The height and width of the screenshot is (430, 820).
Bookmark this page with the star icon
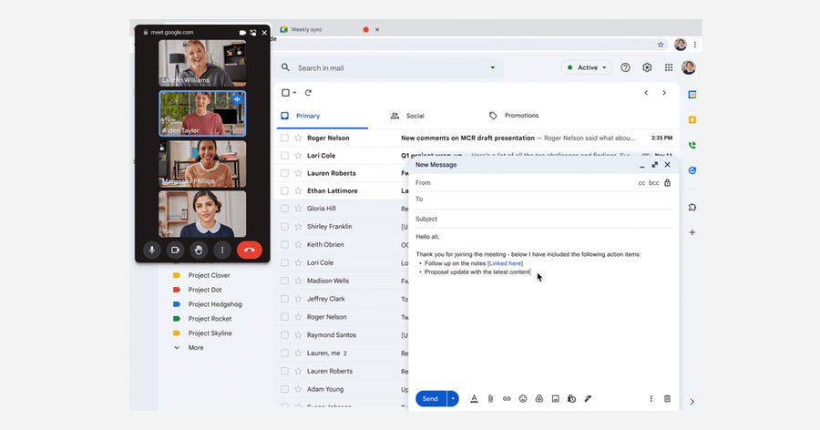[x=661, y=45]
